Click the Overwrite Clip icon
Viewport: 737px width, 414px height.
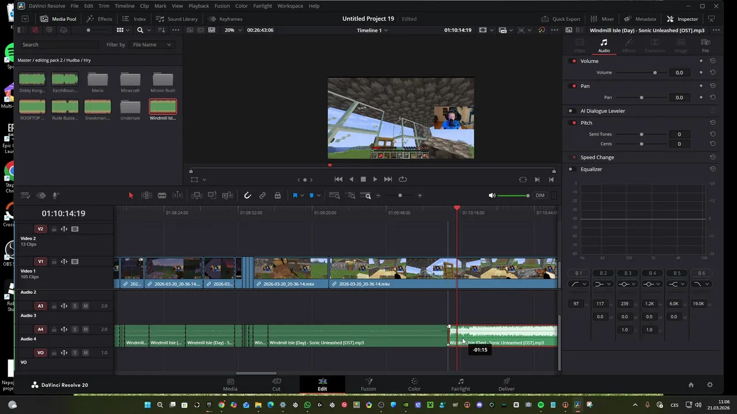coord(212,195)
